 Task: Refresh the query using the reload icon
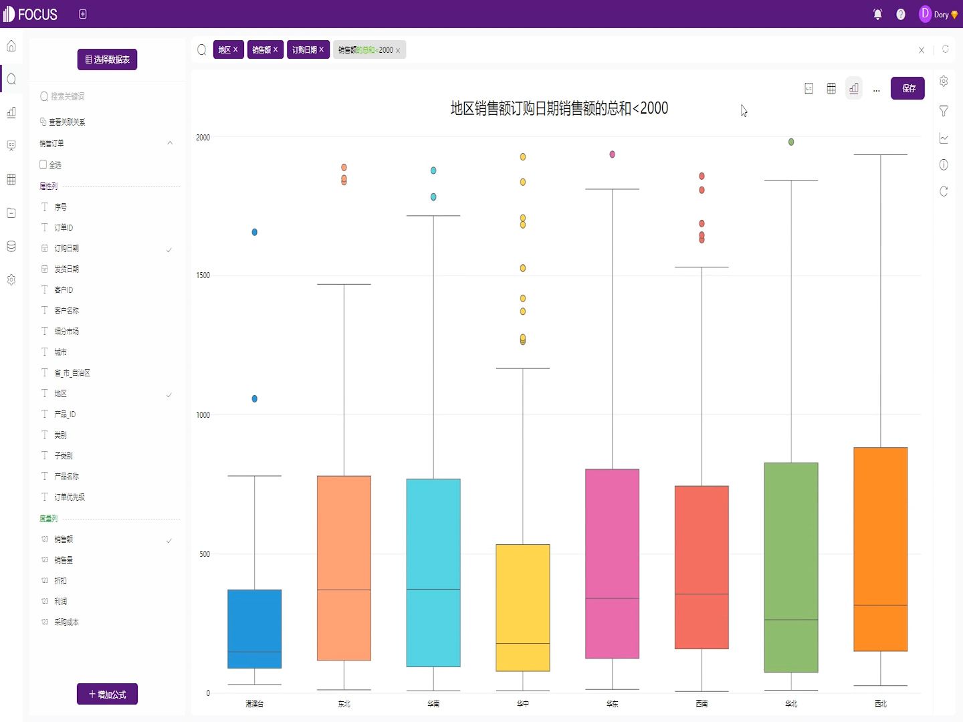pyautogui.click(x=946, y=49)
